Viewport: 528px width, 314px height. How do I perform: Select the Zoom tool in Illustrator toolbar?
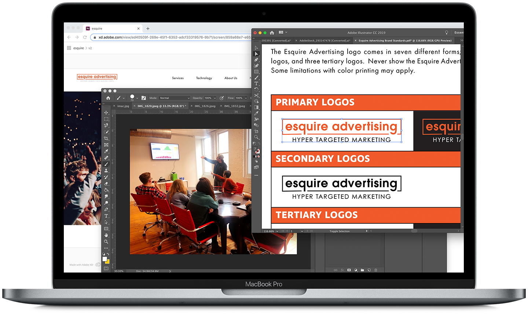point(256,137)
